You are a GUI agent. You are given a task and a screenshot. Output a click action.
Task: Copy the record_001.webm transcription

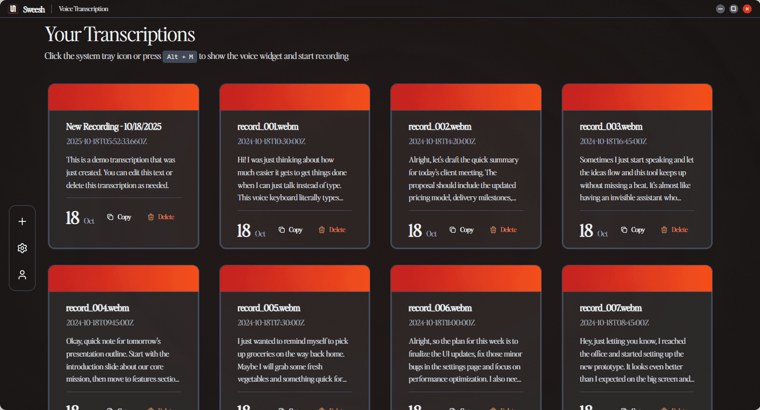pyautogui.click(x=290, y=229)
